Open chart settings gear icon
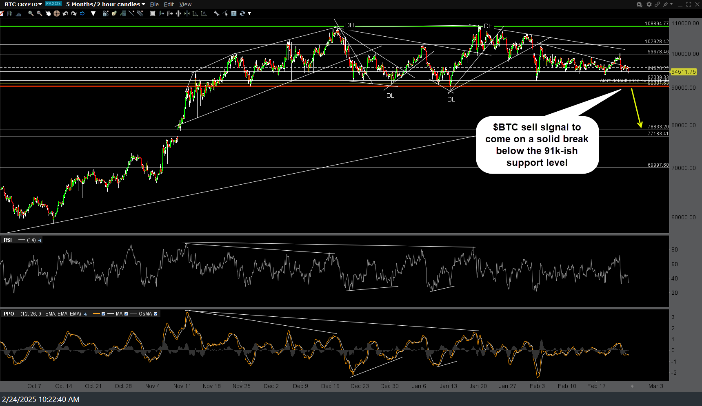 649,4
